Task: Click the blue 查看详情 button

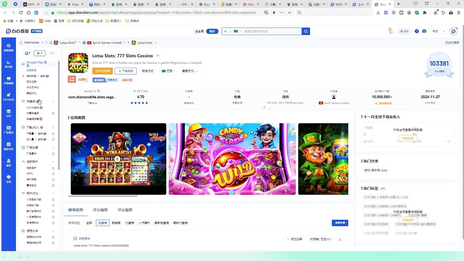Action: (x=340, y=223)
